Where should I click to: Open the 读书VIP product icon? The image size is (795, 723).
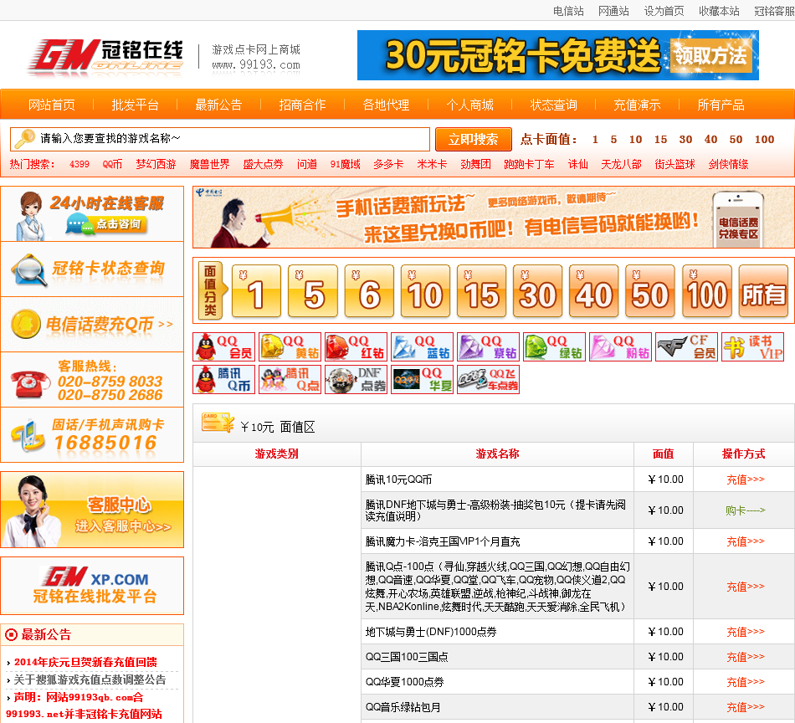(x=752, y=346)
